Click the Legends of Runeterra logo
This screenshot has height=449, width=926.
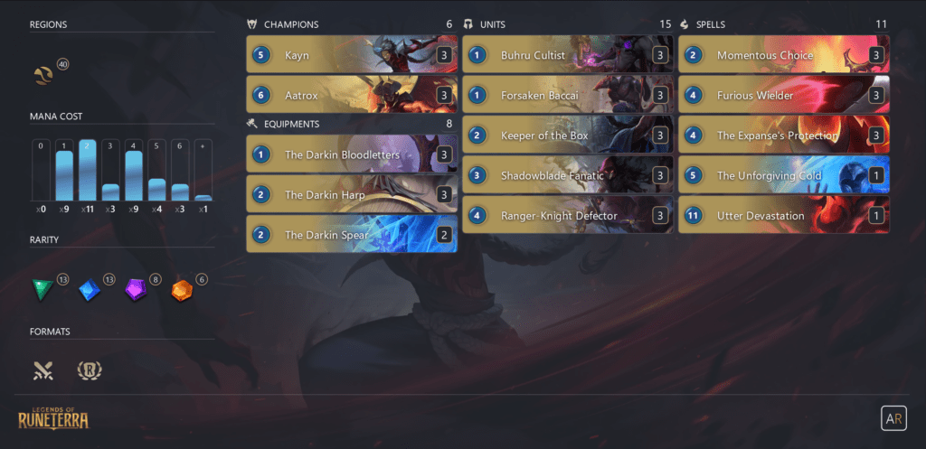(x=53, y=417)
